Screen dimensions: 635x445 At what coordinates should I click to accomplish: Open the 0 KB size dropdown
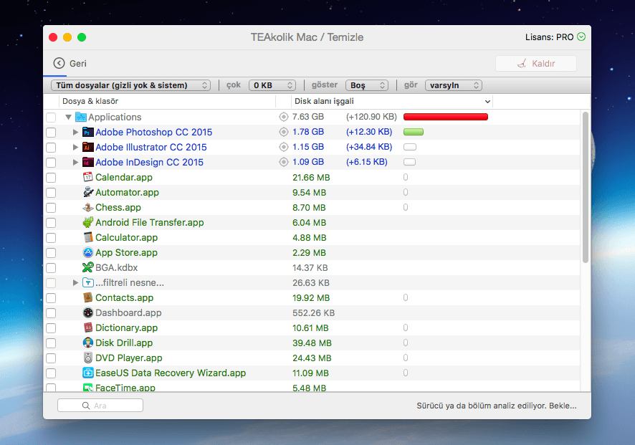click(272, 85)
